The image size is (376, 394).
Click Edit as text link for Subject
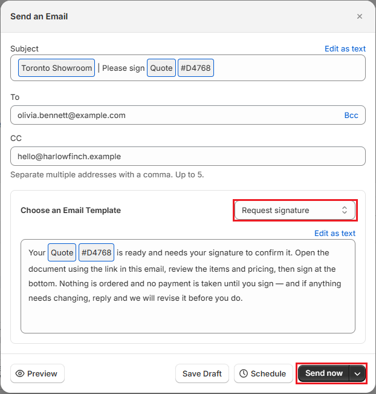[345, 48]
